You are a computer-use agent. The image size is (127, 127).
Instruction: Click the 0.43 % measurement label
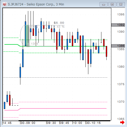[59, 27]
